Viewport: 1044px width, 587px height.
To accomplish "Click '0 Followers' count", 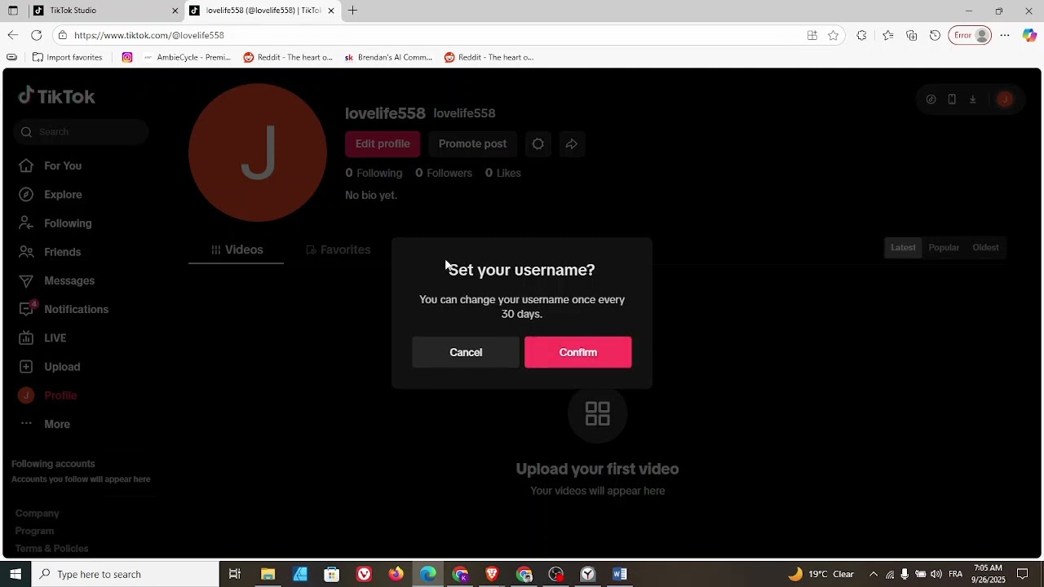I will coord(444,173).
